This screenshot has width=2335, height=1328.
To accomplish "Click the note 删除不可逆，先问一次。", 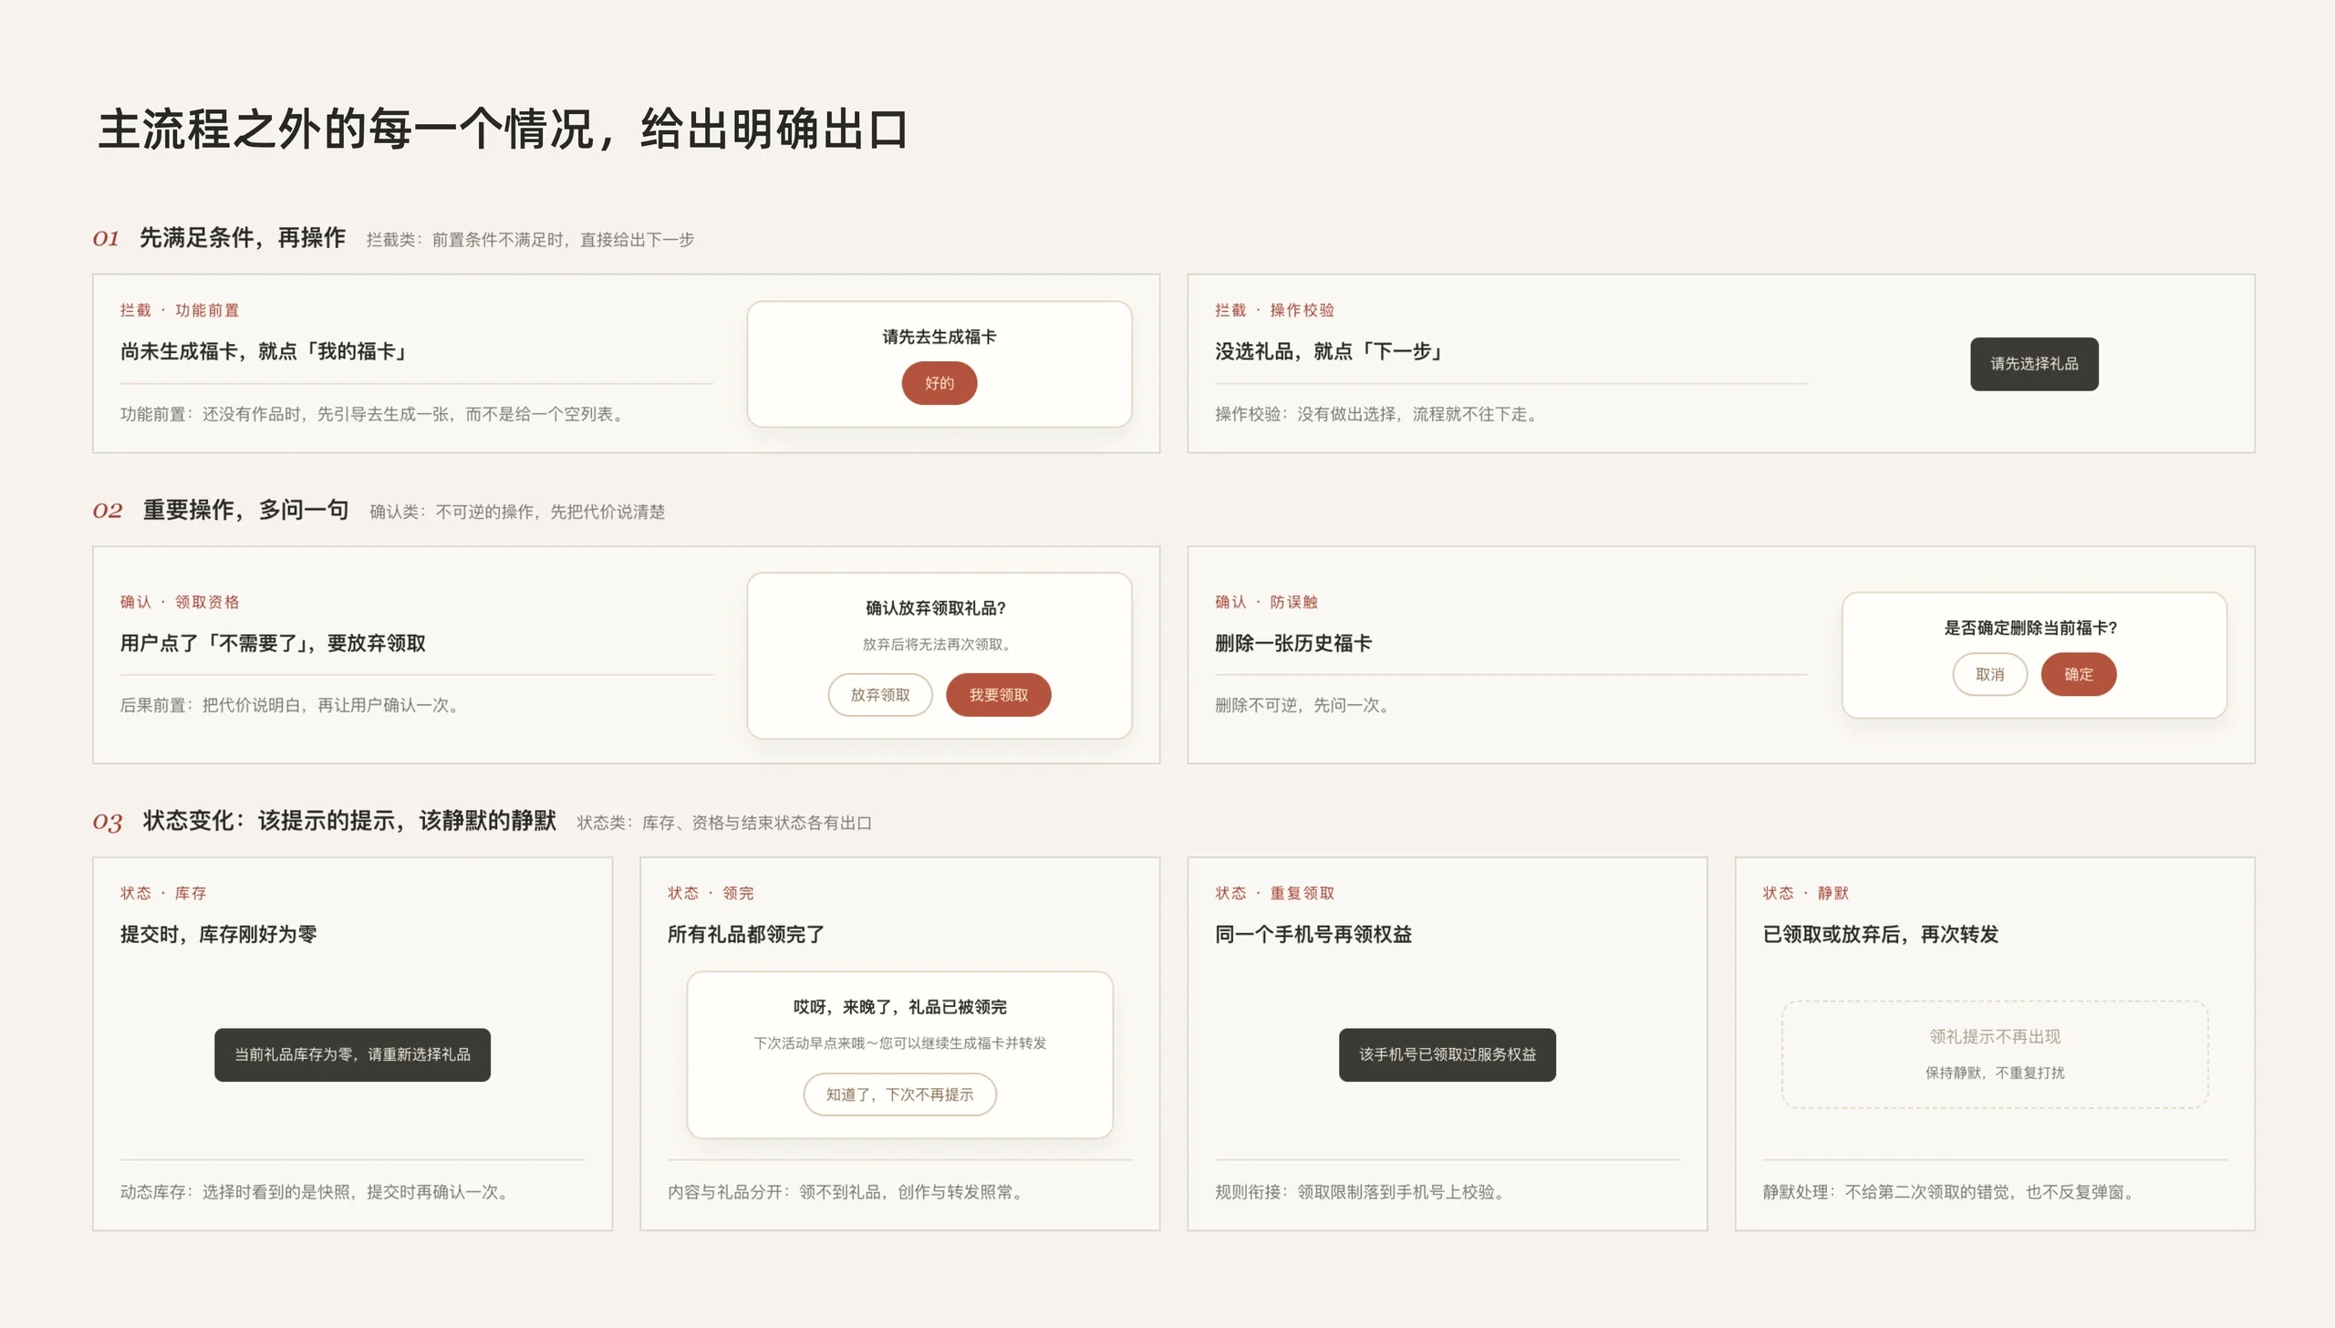I will click(x=1305, y=705).
